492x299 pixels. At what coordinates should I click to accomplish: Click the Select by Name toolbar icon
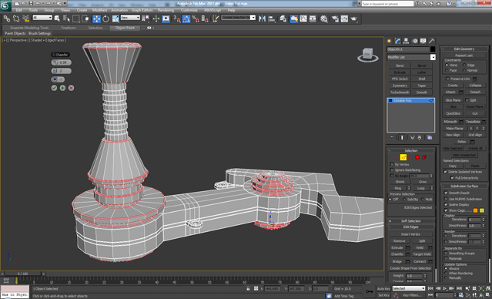pos(66,18)
